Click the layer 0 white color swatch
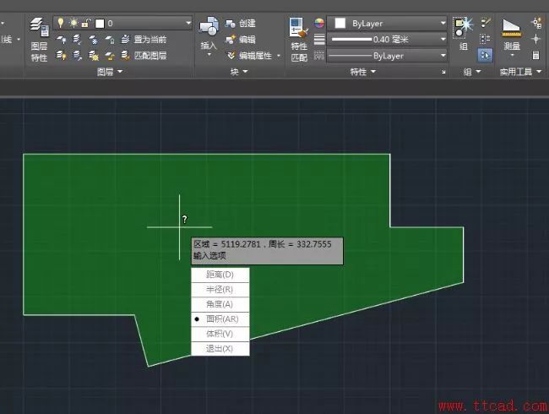Screen dimensions: 549x414 [99, 23]
